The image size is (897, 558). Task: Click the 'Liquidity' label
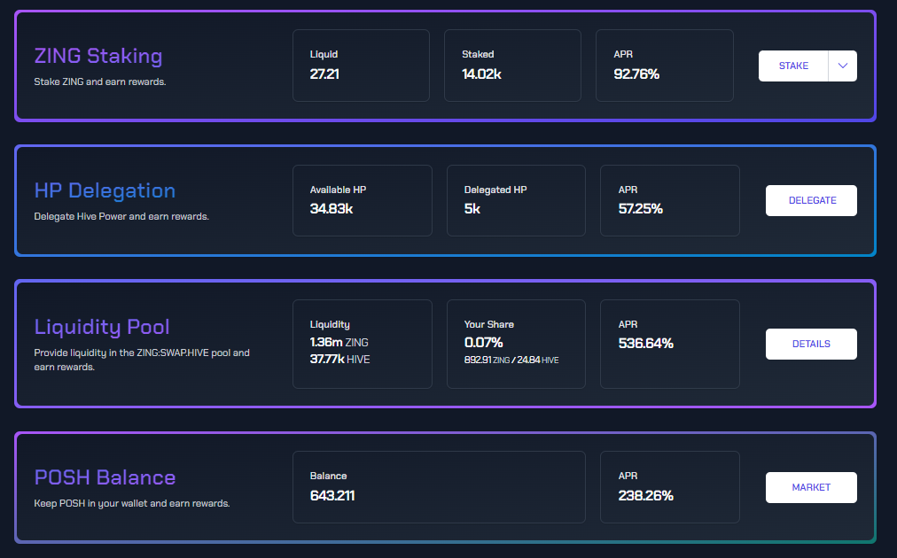tap(330, 325)
